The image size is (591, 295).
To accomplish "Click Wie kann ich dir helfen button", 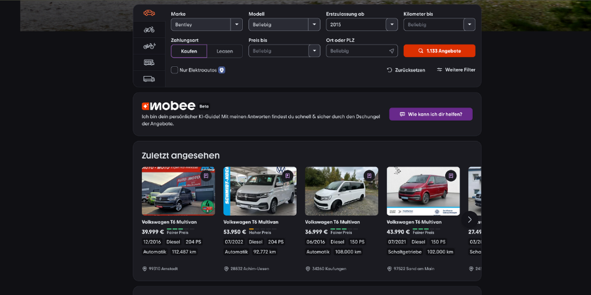I will (x=431, y=114).
